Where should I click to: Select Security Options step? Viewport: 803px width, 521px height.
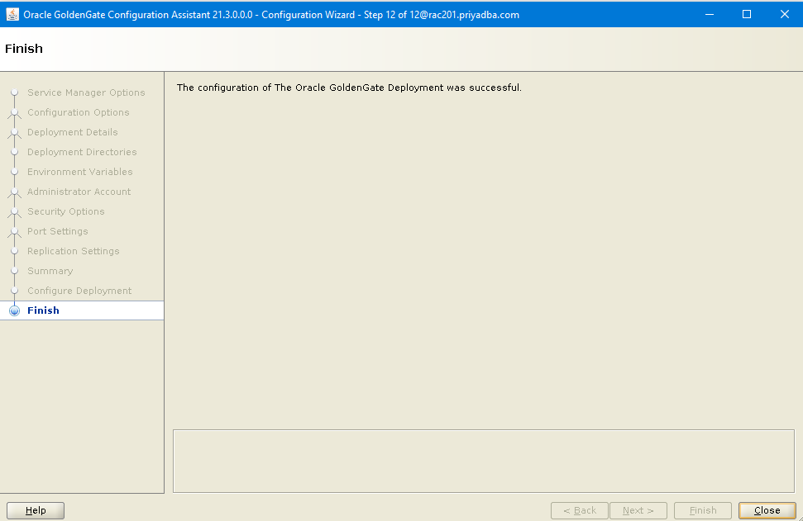point(66,211)
